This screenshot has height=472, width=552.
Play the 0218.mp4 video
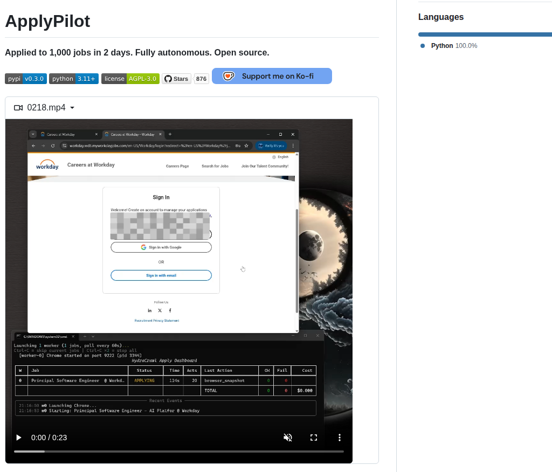[19, 438]
